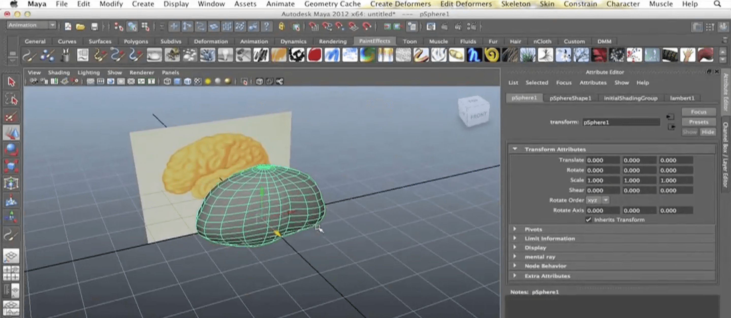Click the Scale Y value field
731x318 pixels.
[x=639, y=180]
